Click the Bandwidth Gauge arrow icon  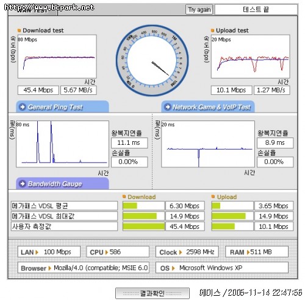point(23,184)
